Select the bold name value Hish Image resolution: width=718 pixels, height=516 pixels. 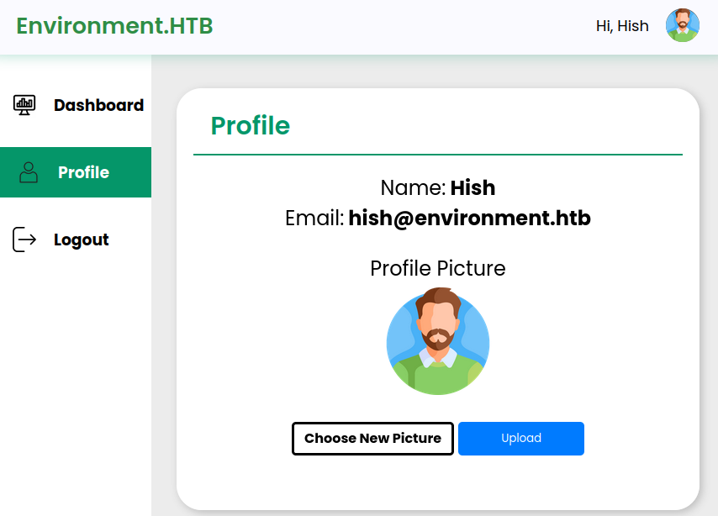point(473,187)
